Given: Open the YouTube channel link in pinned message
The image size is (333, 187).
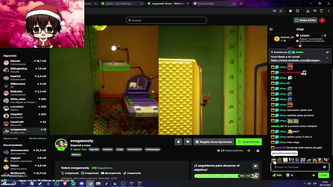Looking at the screenshot, I should pos(296,60).
